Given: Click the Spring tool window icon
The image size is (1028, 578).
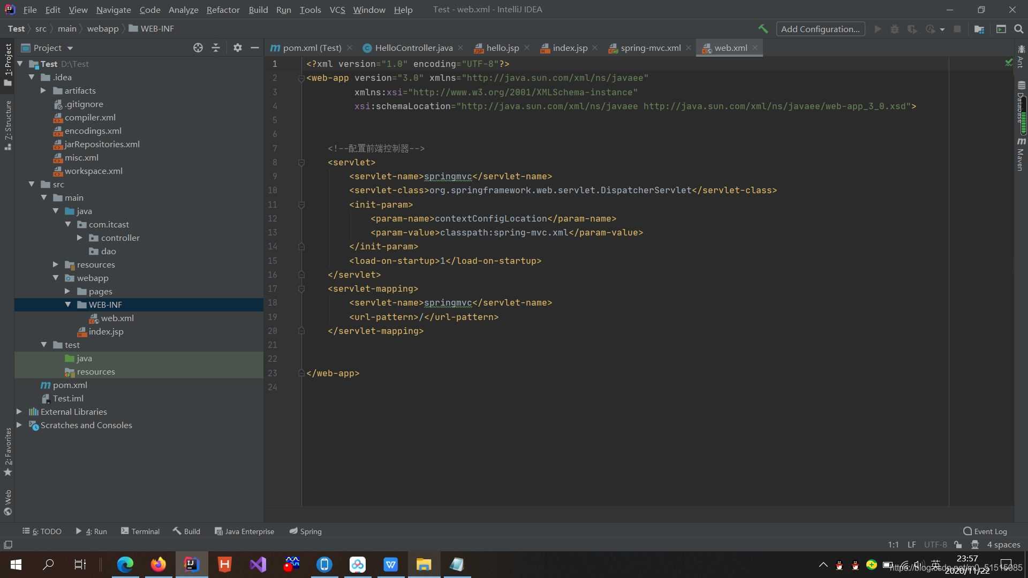Looking at the screenshot, I should pos(305,531).
